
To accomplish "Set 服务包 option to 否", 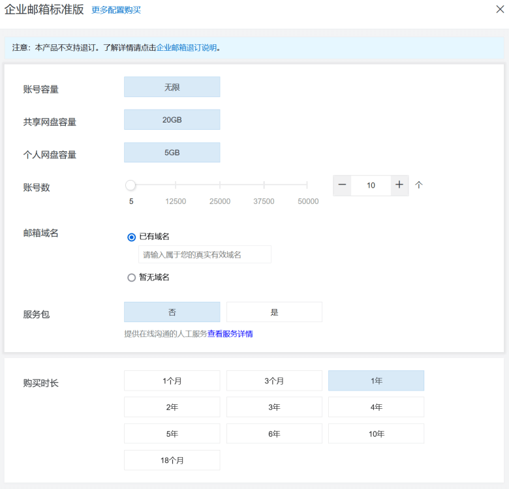I will 172,312.
